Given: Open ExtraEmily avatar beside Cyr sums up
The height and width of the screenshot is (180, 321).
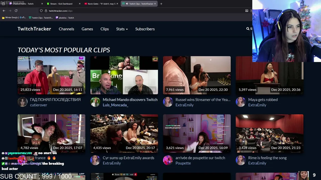Looking at the screenshot, I should coord(95,160).
